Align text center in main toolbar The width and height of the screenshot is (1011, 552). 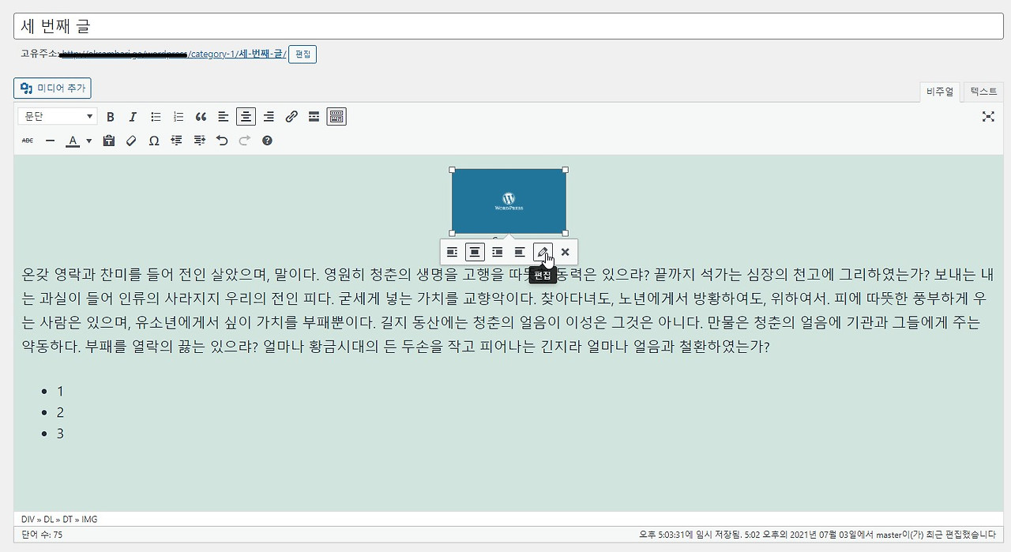(246, 117)
